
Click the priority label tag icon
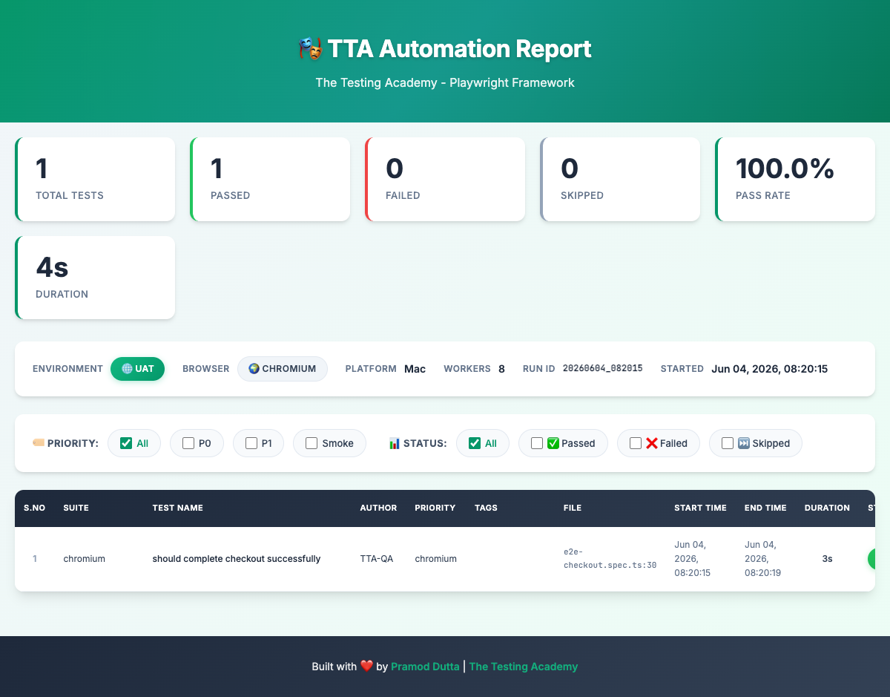(x=39, y=443)
